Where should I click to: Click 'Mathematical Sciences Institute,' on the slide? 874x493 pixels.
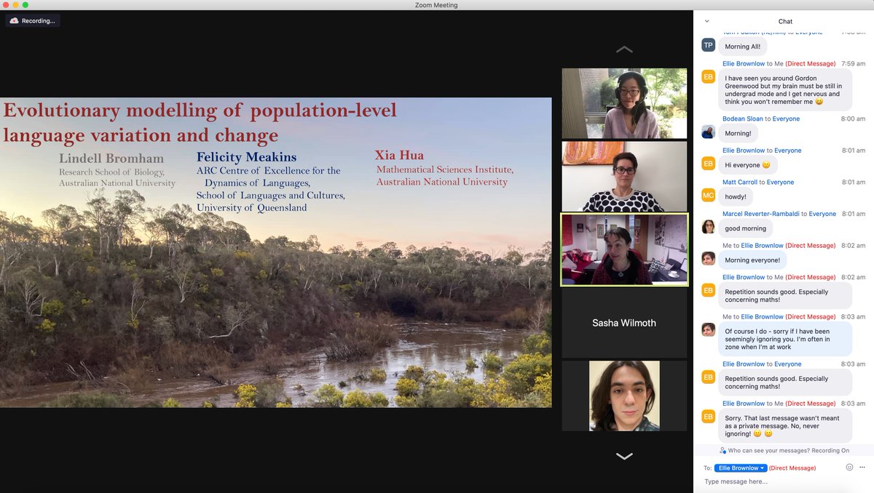(445, 169)
